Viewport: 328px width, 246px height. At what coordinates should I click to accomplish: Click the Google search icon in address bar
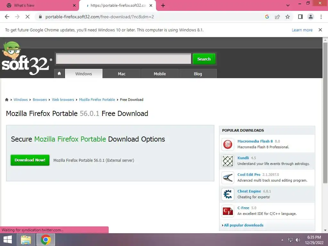click(x=267, y=17)
